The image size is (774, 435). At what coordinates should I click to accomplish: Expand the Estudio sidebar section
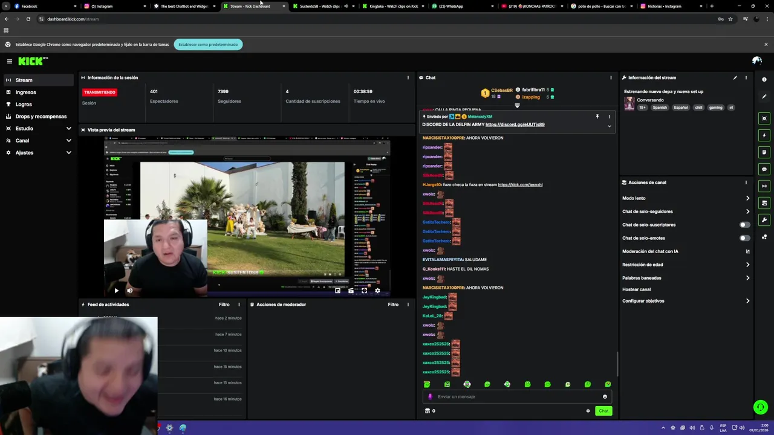(x=68, y=128)
